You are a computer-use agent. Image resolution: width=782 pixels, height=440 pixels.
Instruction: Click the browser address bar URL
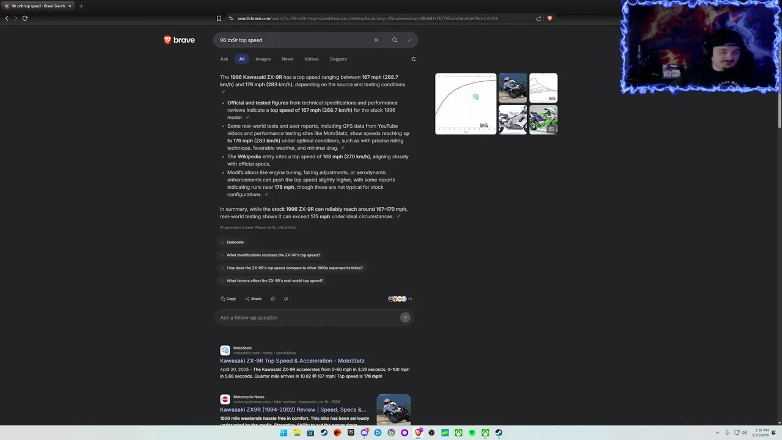tap(367, 18)
